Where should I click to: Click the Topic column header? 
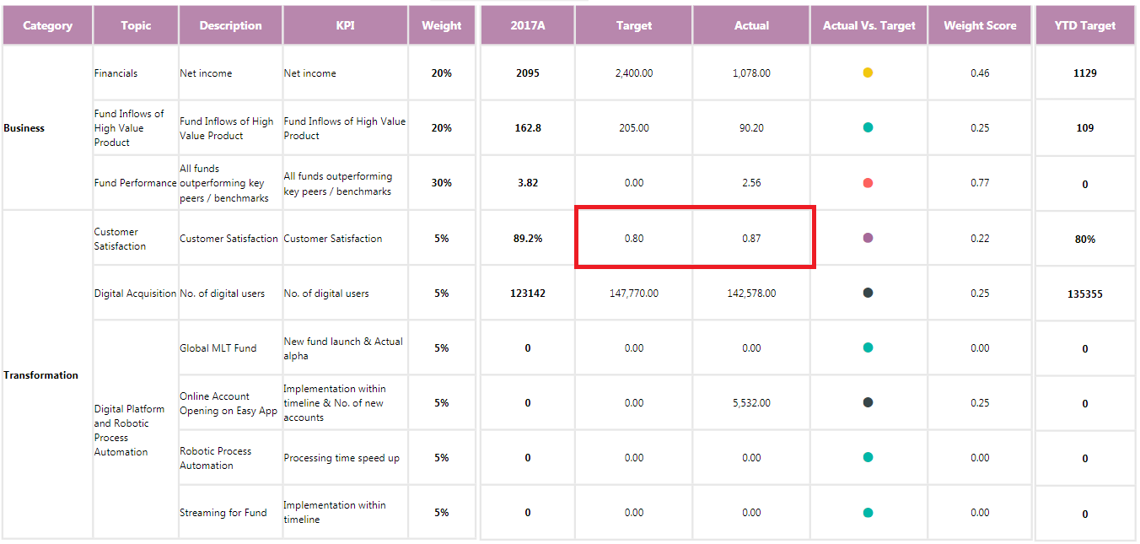(136, 25)
